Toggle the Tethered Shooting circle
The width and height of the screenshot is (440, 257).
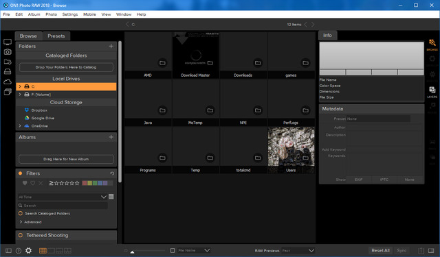pos(21,235)
